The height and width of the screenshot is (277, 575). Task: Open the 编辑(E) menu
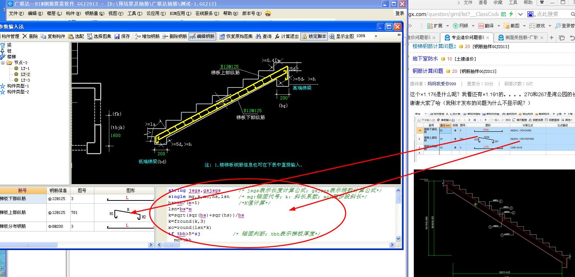point(35,13)
